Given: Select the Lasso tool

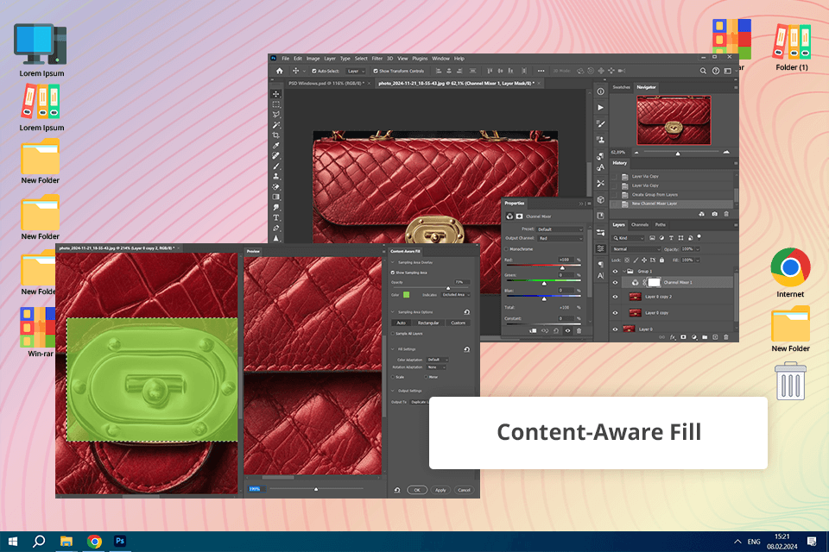Looking at the screenshot, I should [276, 115].
